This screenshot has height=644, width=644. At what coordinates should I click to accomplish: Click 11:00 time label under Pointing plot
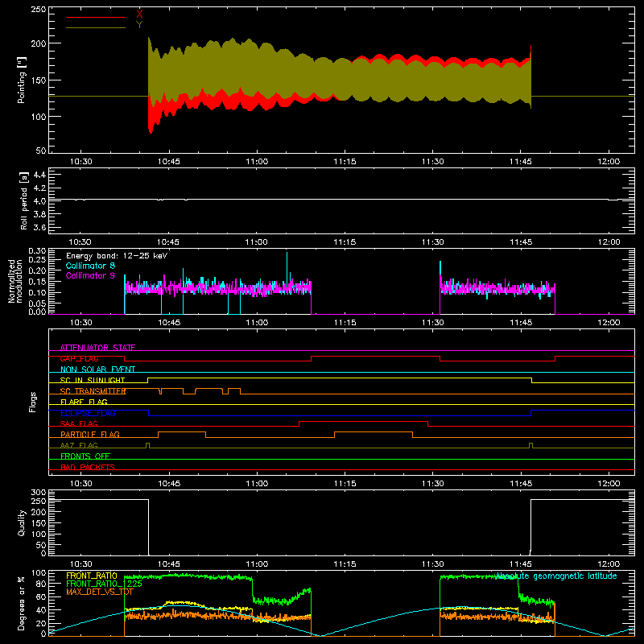pos(257,162)
